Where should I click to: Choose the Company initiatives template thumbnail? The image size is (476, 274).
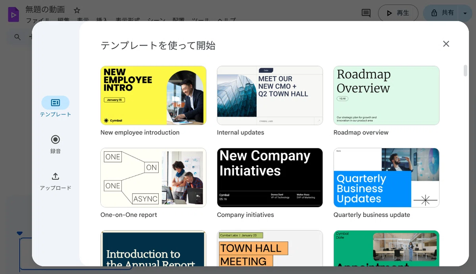tap(270, 178)
